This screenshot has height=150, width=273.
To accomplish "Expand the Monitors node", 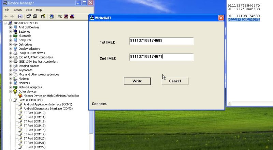I will pyautogui.click(x=10, y=83).
